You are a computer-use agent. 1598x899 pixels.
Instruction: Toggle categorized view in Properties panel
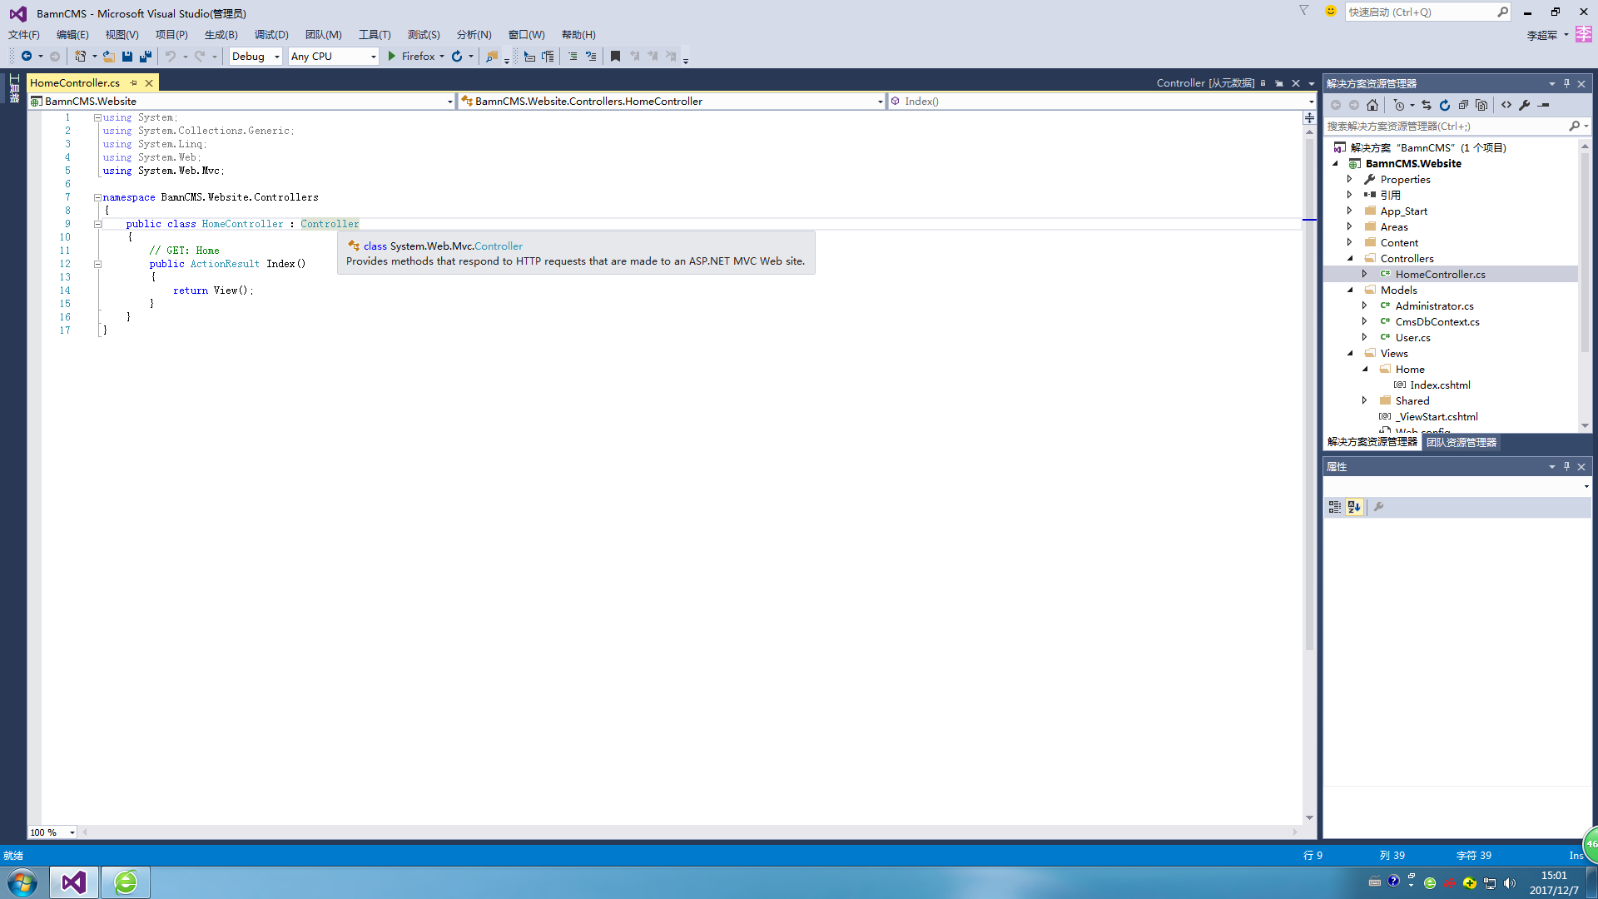(x=1335, y=507)
